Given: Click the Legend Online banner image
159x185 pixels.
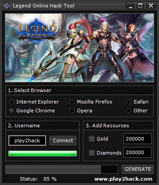Looking at the screenshot, I should click(x=79, y=48).
